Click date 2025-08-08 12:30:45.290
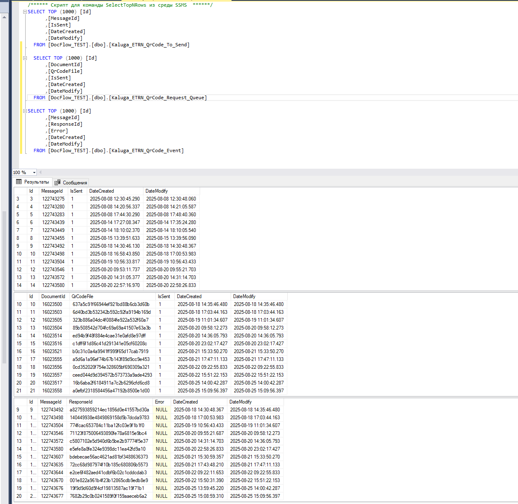 click(x=115, y=199)
